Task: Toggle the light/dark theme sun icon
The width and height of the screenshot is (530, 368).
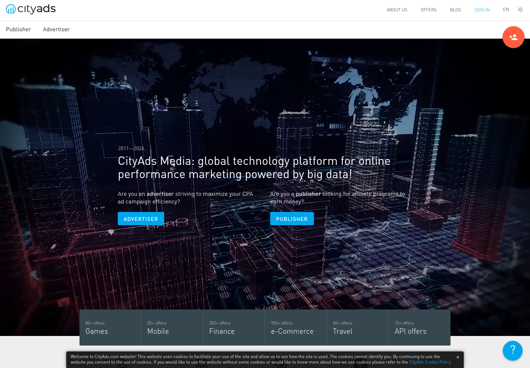Action: (x=520, y=10)
